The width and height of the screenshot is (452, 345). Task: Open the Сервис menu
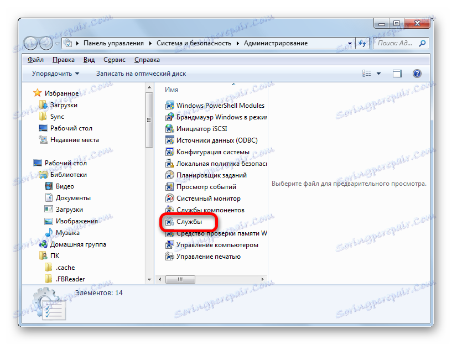click(x=115, y=60)
